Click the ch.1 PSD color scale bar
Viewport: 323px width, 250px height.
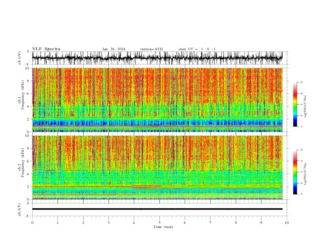[295, 105]
